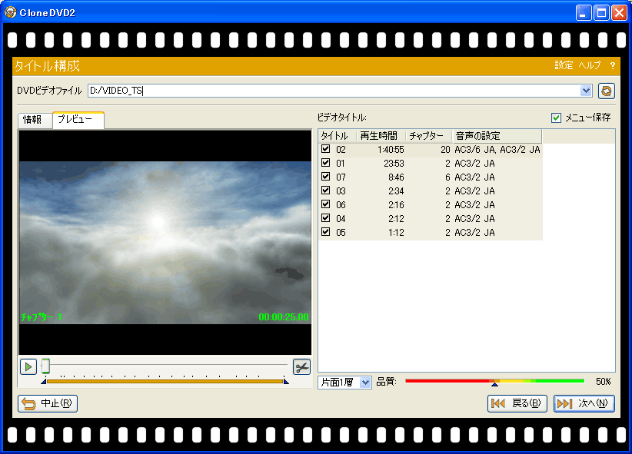This screenshot has height=454, width=632.
Task: Select the 1:12 duration cell
Action: [396, 233]
